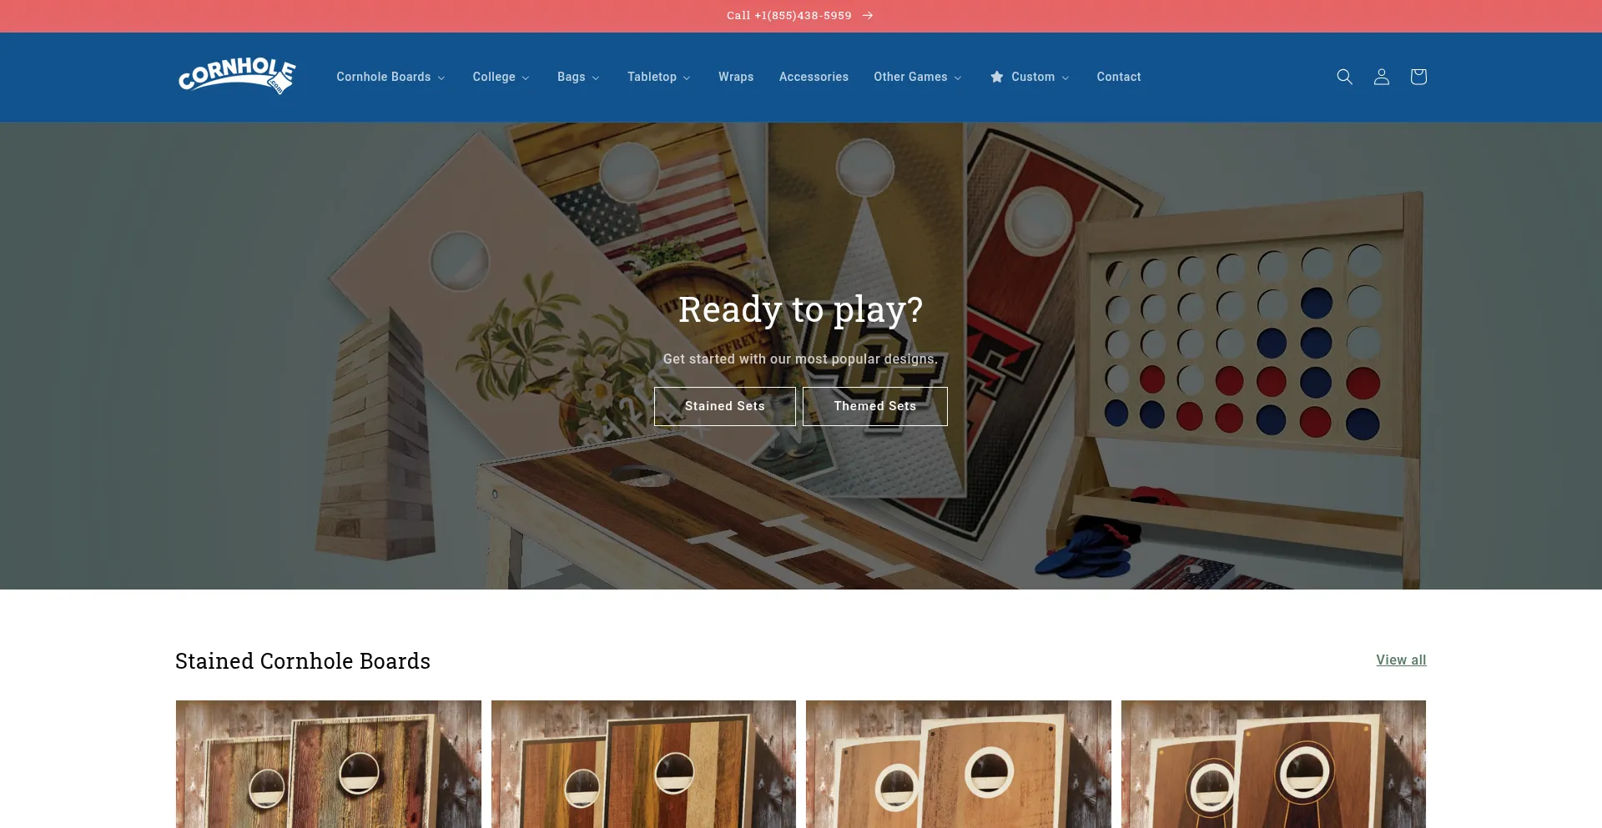Expand the College dropdown
Screen dimensions: 1602x828
tap(501, 77)
